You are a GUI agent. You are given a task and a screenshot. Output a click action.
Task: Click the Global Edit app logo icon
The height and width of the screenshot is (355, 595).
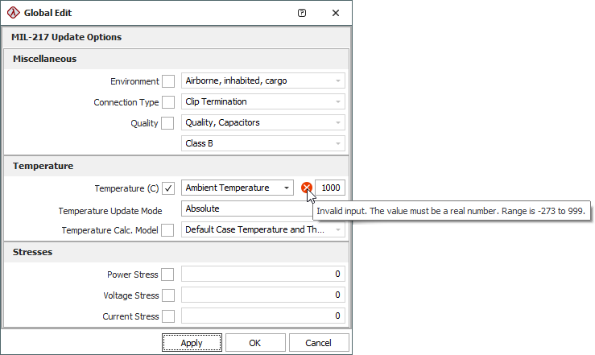(x=12, y=13)
